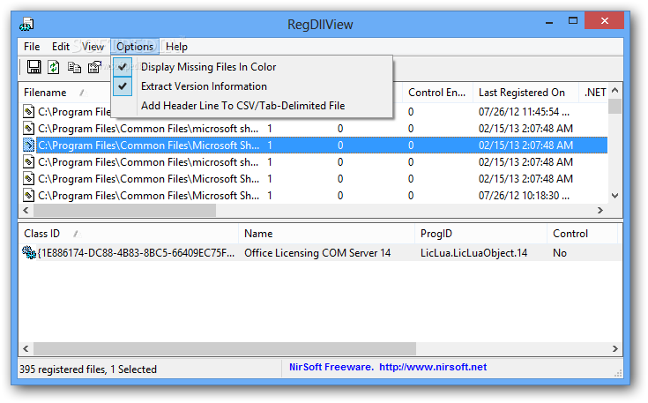Click the Control value 'No' cell
The width and height of the screenshot is (648, 403).
[560, 253]
